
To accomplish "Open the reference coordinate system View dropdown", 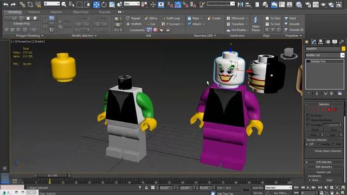I will pos(132,4).
